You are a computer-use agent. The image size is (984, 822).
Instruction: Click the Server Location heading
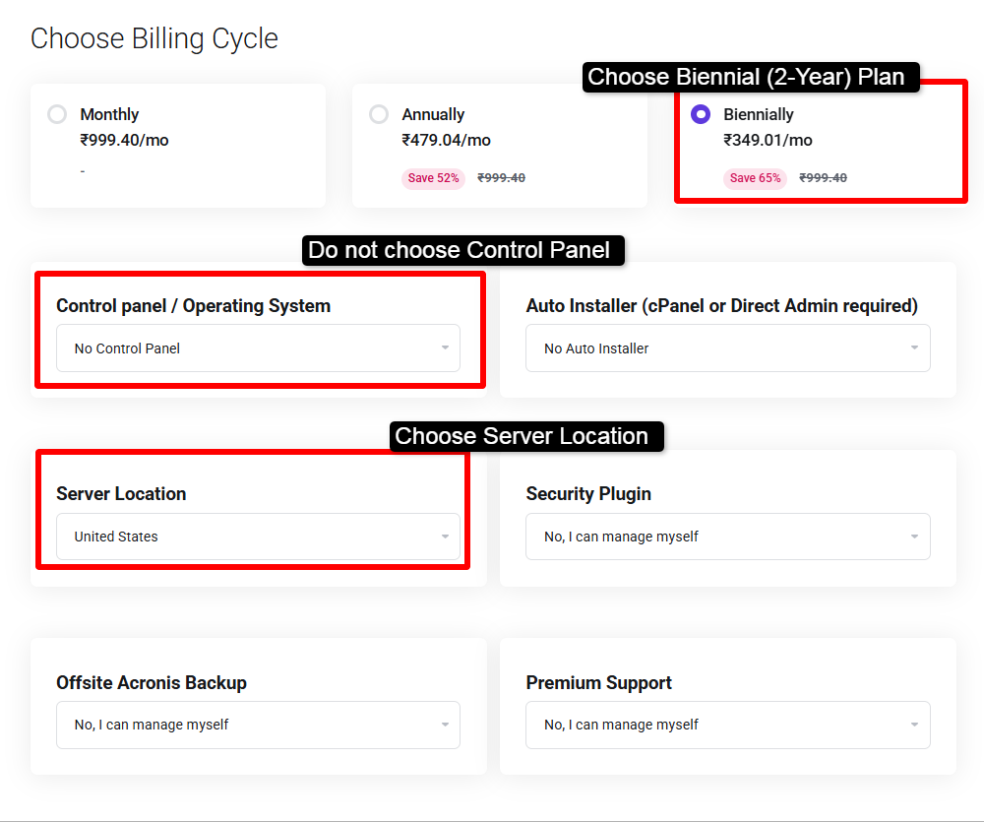pos(121,493)
